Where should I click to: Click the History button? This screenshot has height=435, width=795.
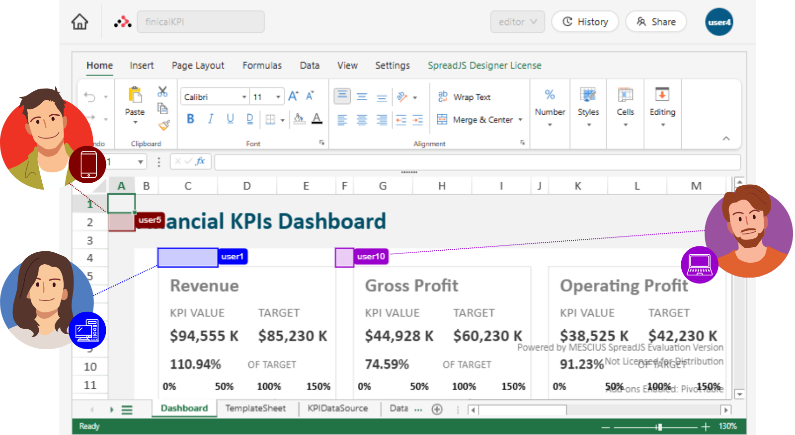tap(585, 22)
